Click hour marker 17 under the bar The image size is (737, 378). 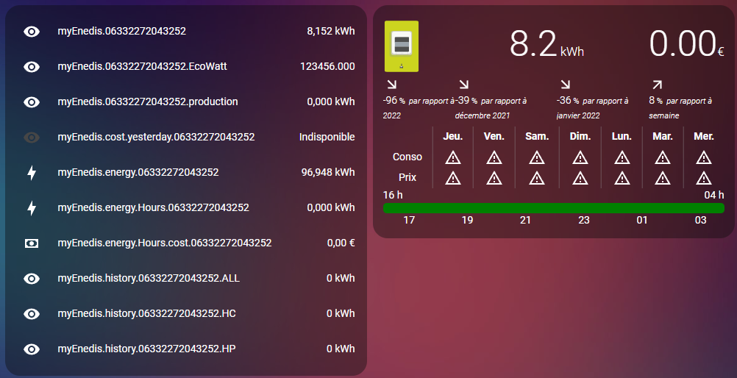409,220
